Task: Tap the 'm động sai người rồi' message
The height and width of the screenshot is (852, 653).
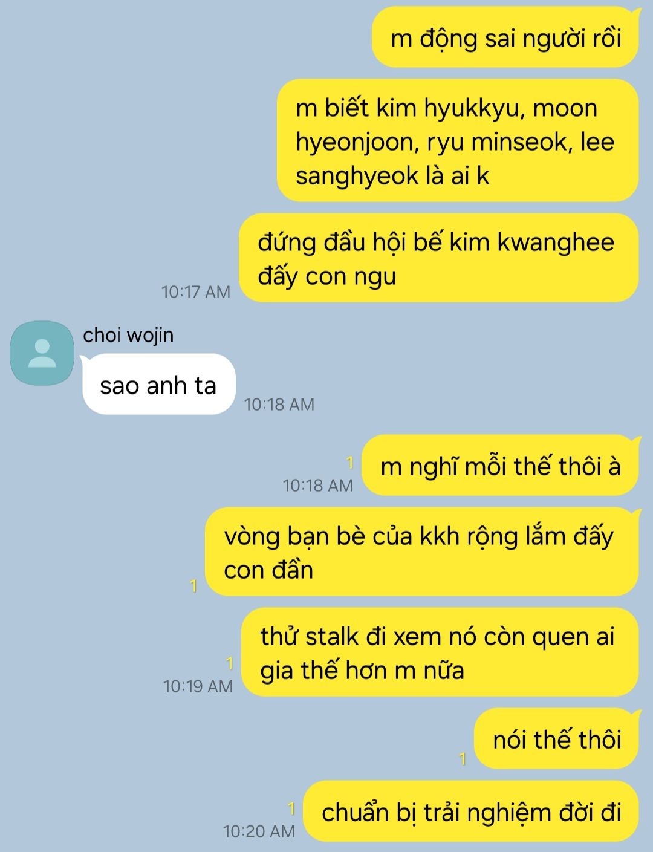Action: 505,37
